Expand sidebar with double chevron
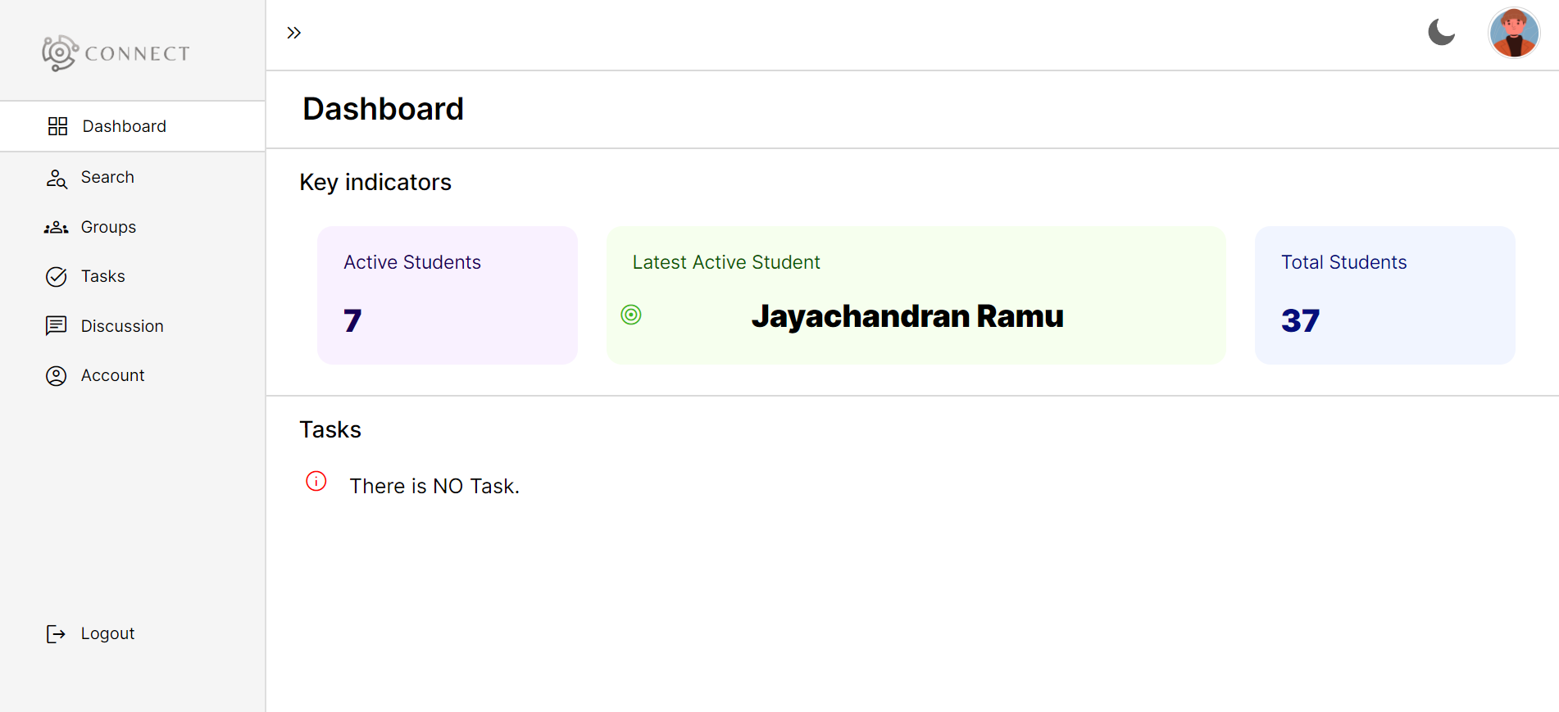The width and height of the screenshot is (1559, 712). point(294,33)
